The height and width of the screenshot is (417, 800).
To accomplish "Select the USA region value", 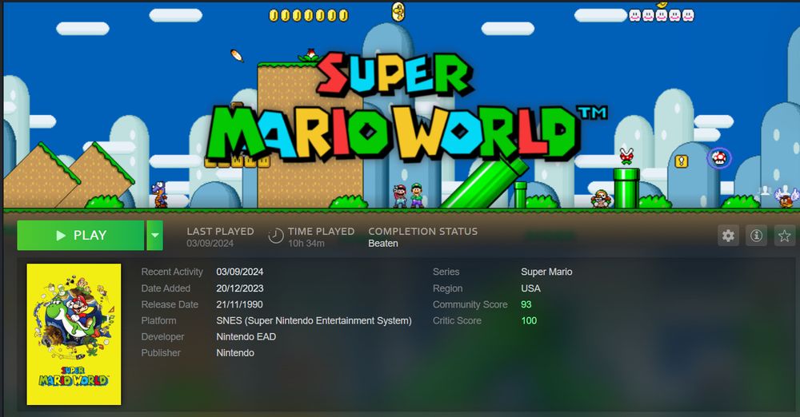I will 530,288.
